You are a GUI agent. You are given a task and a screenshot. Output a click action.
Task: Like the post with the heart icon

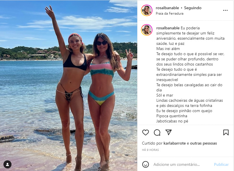(146, 132)
